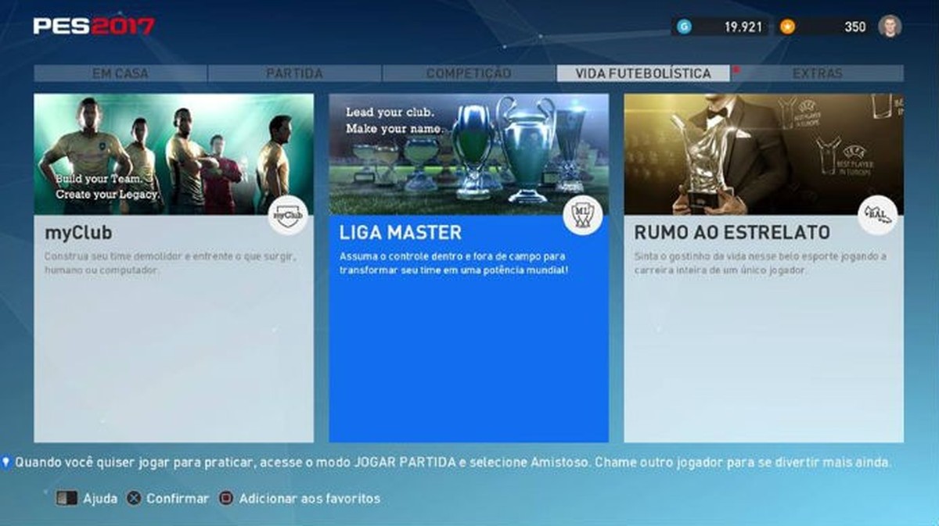The height and width of the screenshot is (526, 939).
Task: Select the VIDA FUTEBOLÍSTICA tab
Action: [x=643, y=73]
